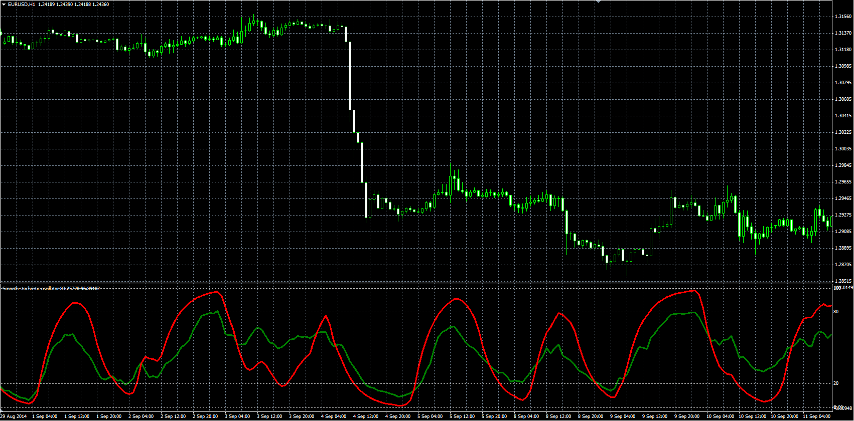Image resolution: width=854 pixels, height=421 pixels.
Task: Click the 5 Sep 12:00 time label
Action: (462, 416)
